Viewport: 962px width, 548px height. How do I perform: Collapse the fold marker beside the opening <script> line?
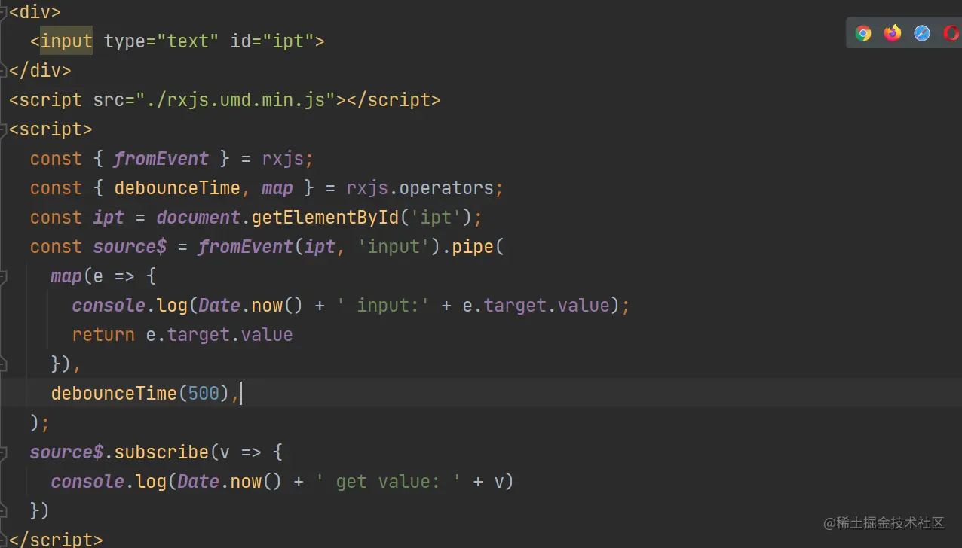[2, 130]
